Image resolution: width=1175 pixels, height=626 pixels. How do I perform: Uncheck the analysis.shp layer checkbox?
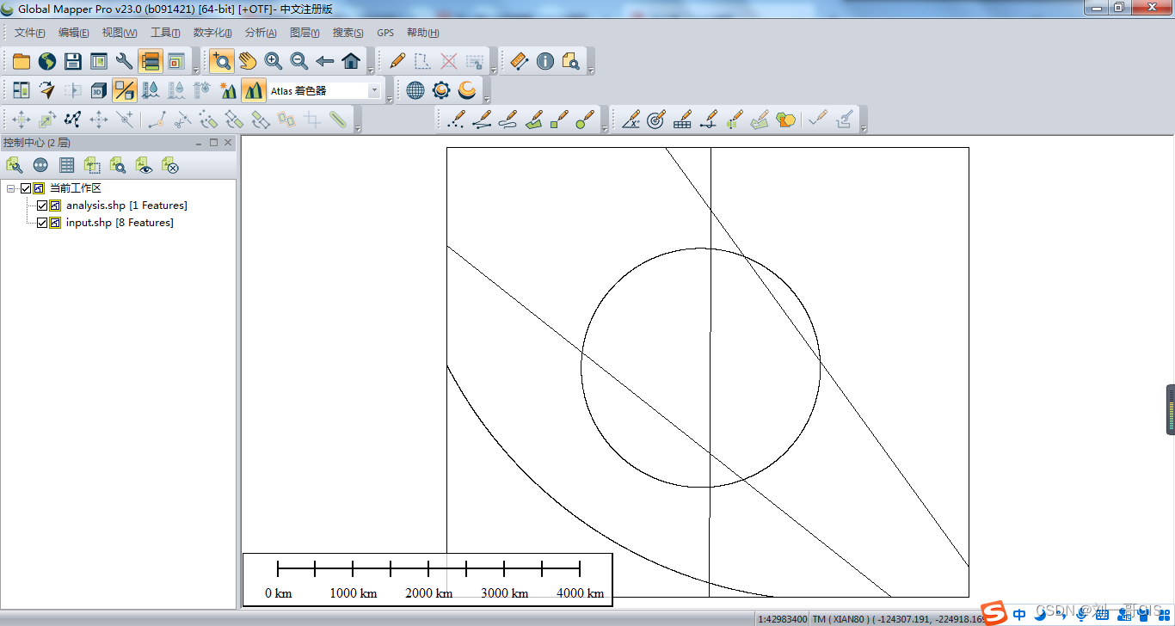click(x=42, y=206)
